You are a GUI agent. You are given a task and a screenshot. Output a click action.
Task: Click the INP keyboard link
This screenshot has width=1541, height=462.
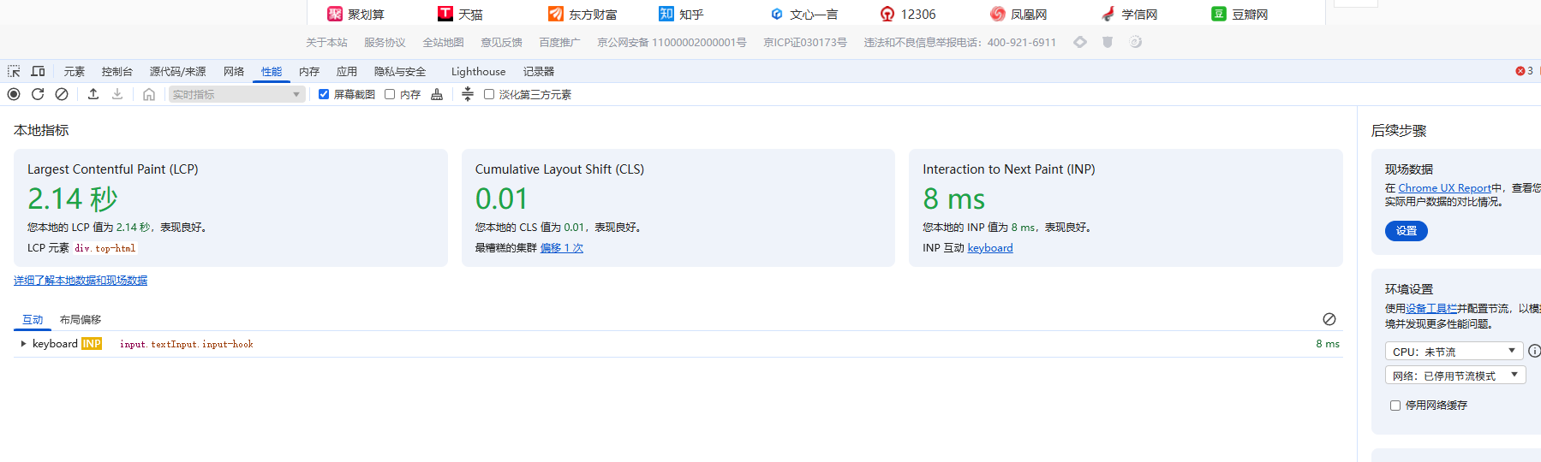click(990, 247)
